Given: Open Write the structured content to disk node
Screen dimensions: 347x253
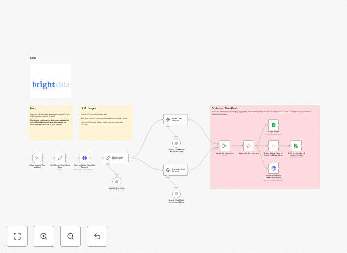Looking at the screenshot, I should pyautogui.click(x=296, y=146).
